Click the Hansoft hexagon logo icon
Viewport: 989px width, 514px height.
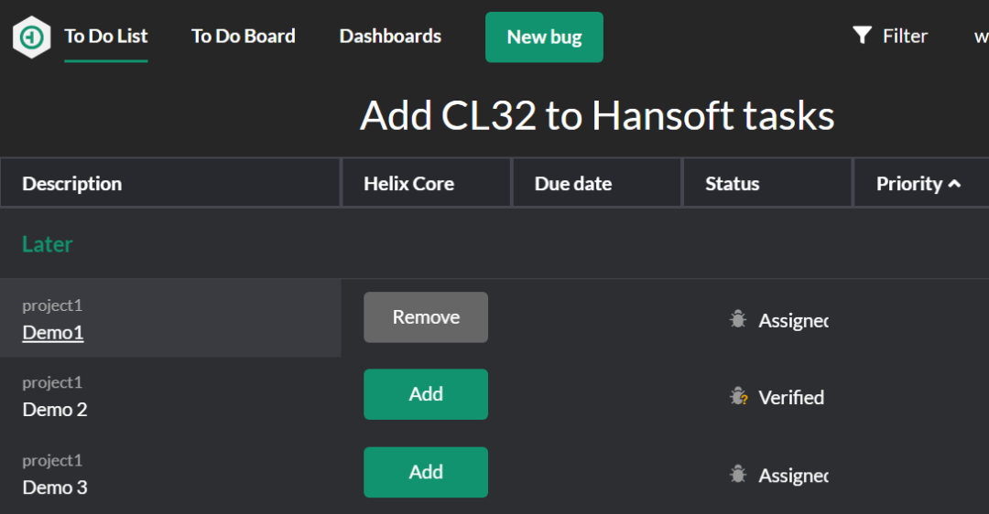31,37
